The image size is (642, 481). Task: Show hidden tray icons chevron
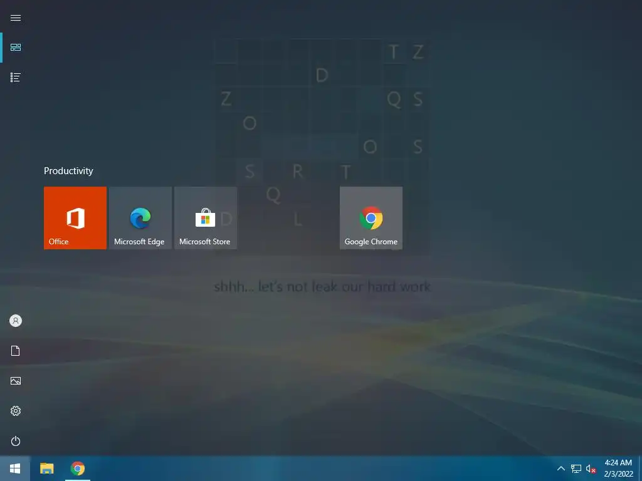(561, 468)
